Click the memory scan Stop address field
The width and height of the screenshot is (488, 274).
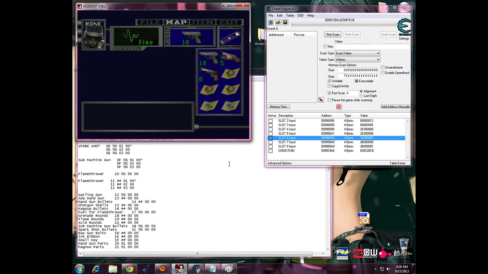[x=358, y=76]
